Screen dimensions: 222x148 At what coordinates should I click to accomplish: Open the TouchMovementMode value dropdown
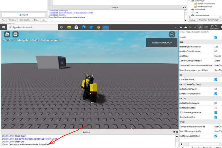coord(218,131)
